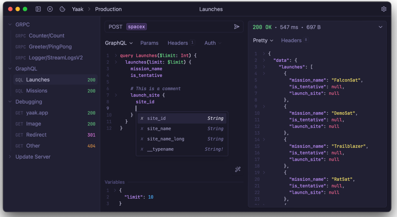Collapse the GRPC folder

(x=10, y=25)
